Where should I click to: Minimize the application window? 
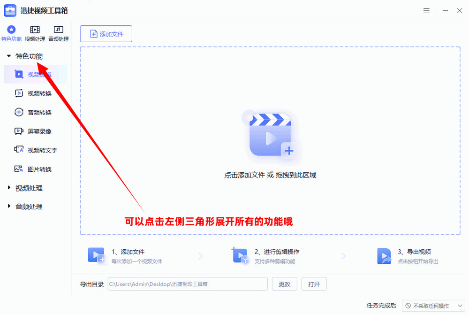446,10
